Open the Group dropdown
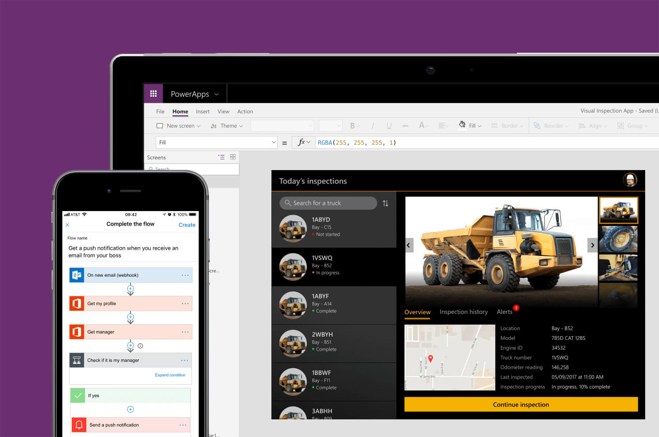Viewport: 659px width, 437px height. [633, 126]
